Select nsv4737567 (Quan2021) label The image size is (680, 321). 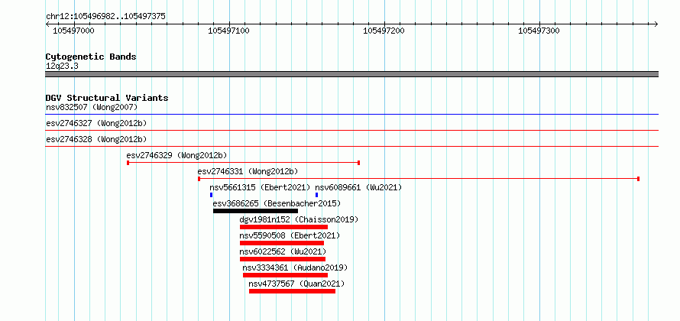coord(296,284)
